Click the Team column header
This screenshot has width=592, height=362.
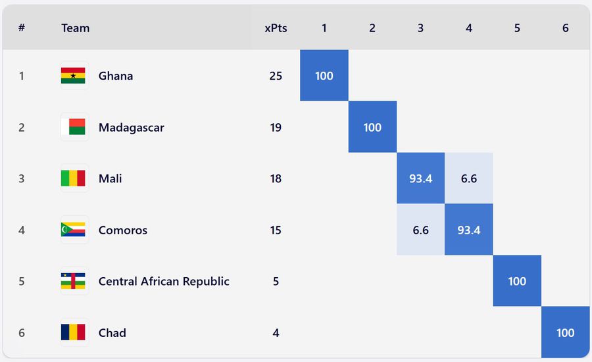pos(76,28)
